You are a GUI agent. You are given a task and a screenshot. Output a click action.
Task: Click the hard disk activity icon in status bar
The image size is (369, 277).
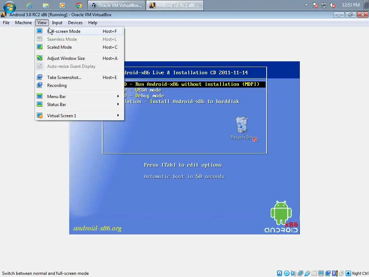tap(279, 273)
